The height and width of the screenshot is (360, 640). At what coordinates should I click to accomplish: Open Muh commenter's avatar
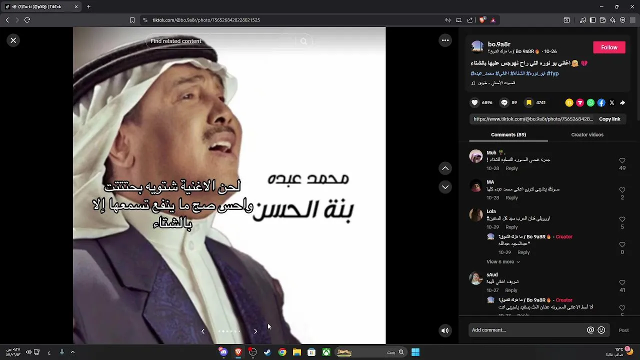[x=476, y=155]
